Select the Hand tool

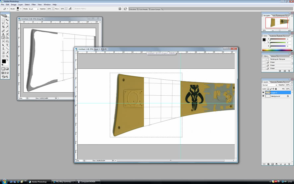click(3, 56)
